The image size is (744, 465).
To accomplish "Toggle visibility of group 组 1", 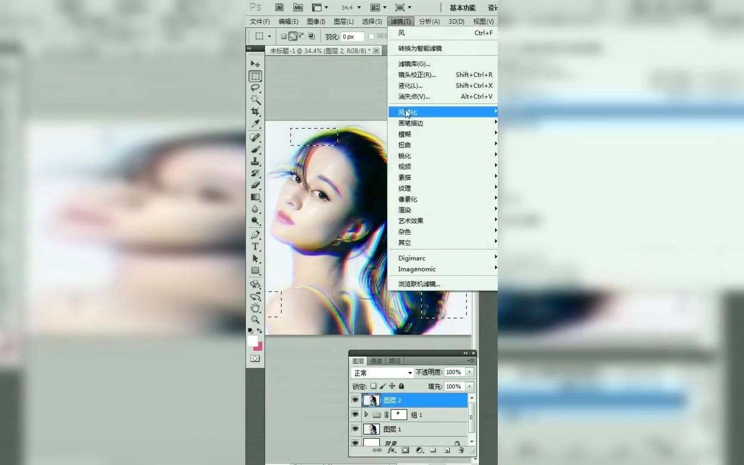I will 355,415.
